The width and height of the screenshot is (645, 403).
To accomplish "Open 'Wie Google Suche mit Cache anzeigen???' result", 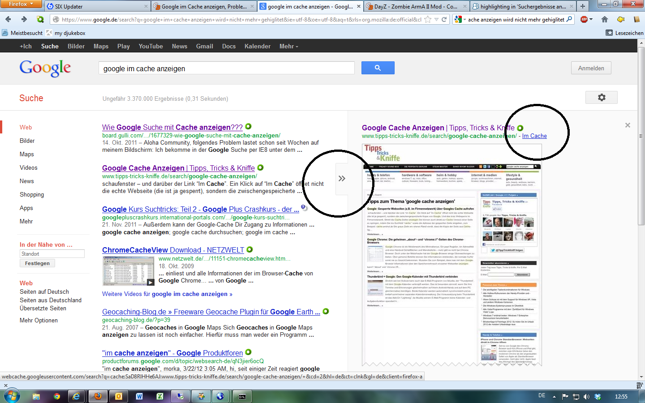I will [172, 127].
